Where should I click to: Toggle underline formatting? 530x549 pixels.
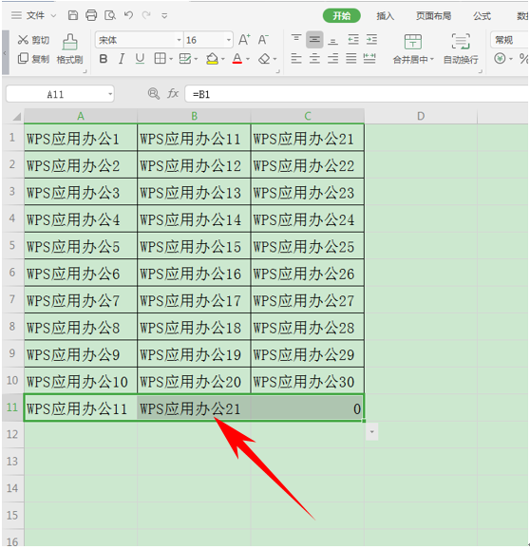coord(140,59)
